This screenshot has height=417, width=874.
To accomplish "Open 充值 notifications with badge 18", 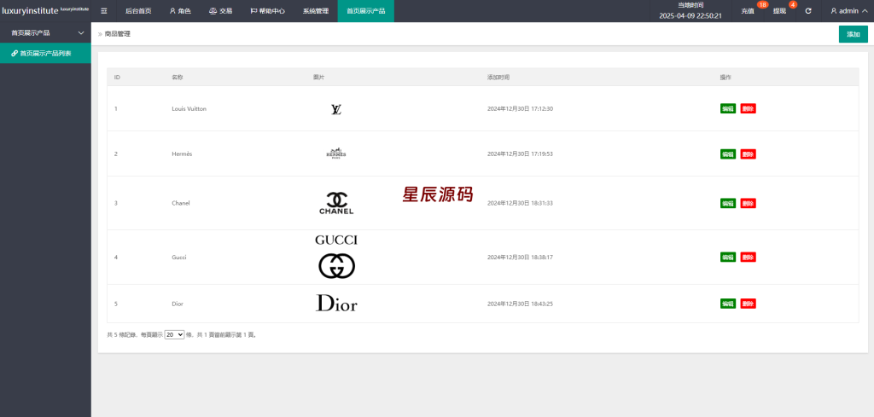I will (748, 10).
